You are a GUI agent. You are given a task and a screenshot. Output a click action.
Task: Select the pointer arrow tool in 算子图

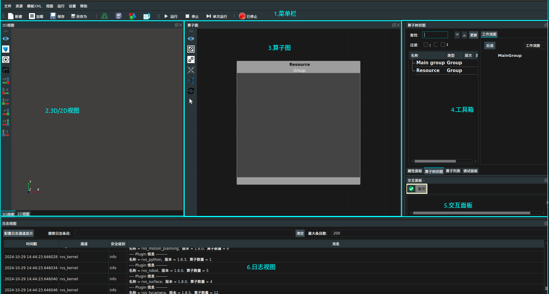click(191, 101)
